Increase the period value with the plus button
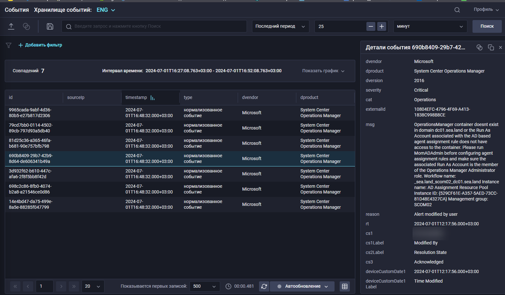 pos(382,26)
